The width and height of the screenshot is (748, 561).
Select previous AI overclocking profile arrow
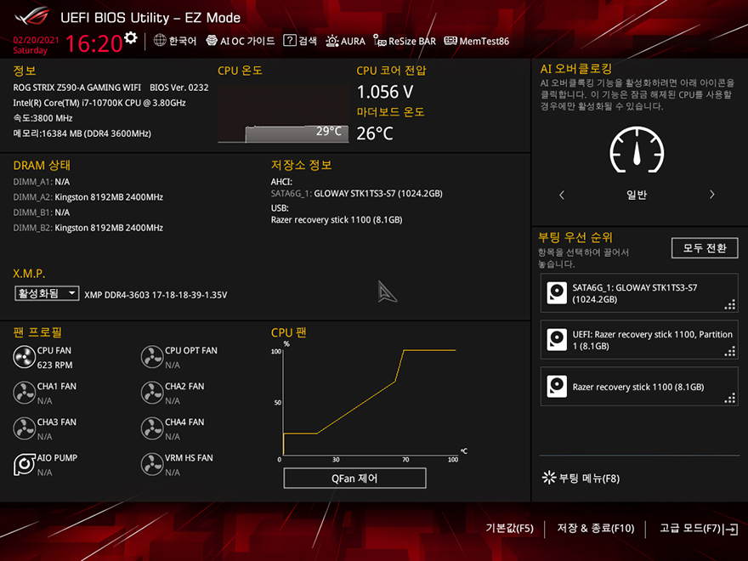tap(562, 195)
